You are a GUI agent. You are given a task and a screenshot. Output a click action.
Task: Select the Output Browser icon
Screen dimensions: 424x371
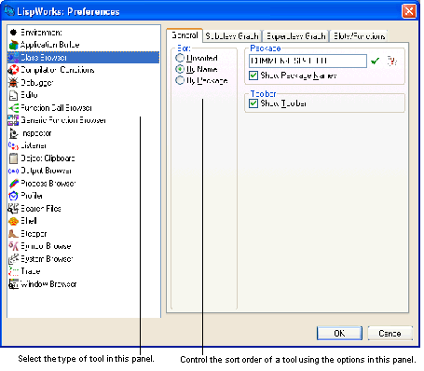(13, 171)
